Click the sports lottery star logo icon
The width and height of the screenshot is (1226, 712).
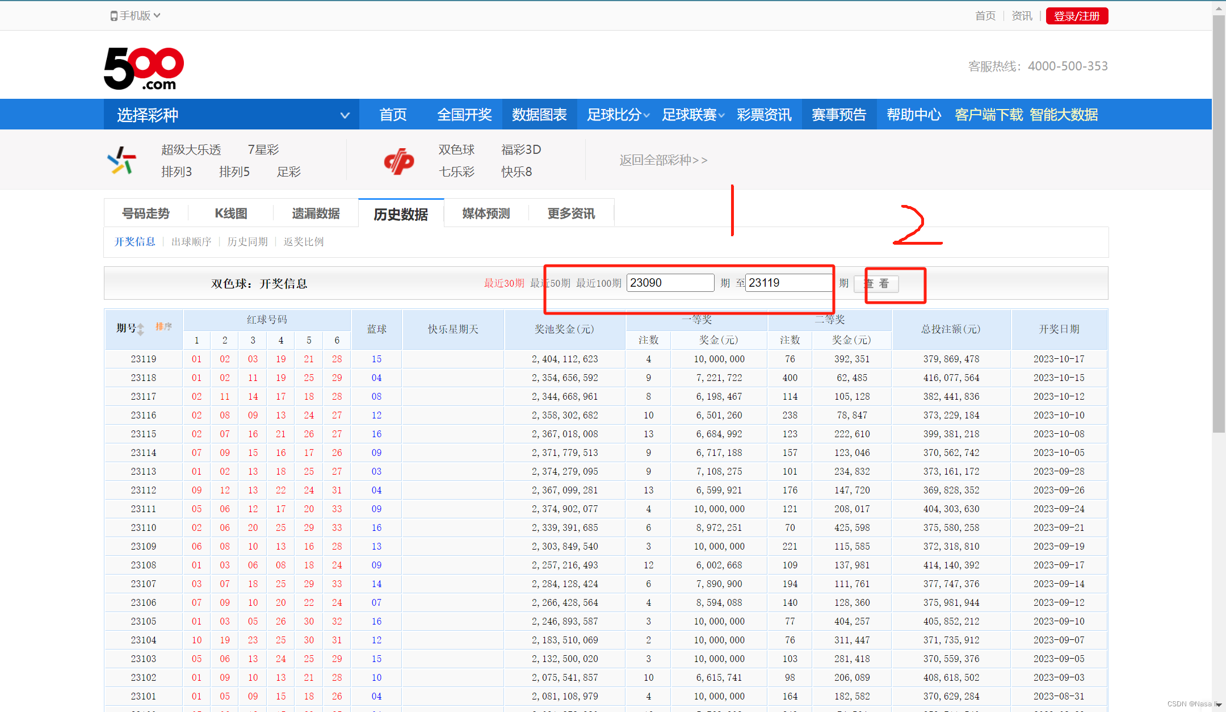[121, 161]
